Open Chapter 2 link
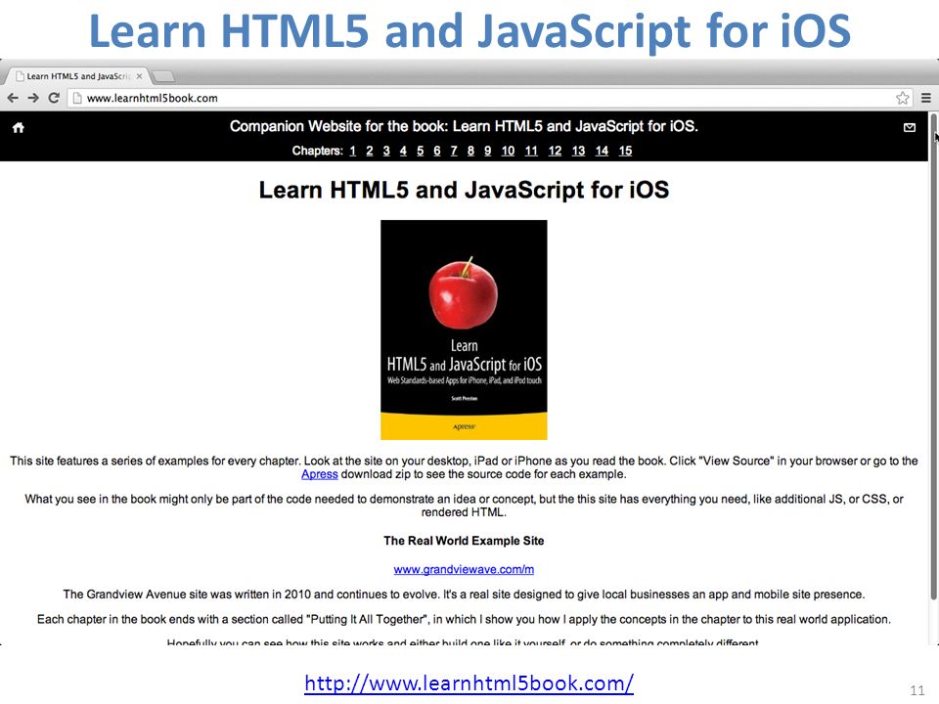939x704 pixels. click(x=370, y=151)
